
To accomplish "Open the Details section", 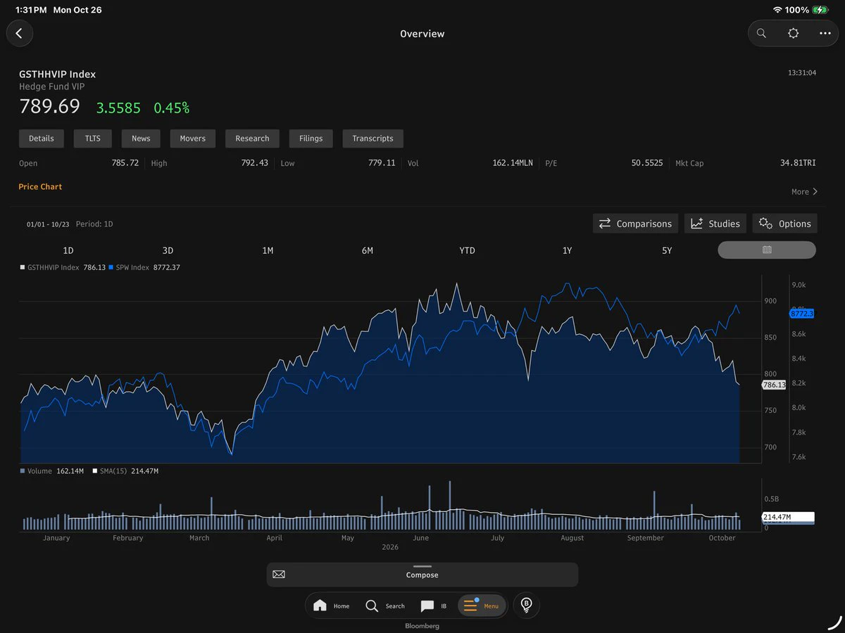I will [x=42, y=139].
